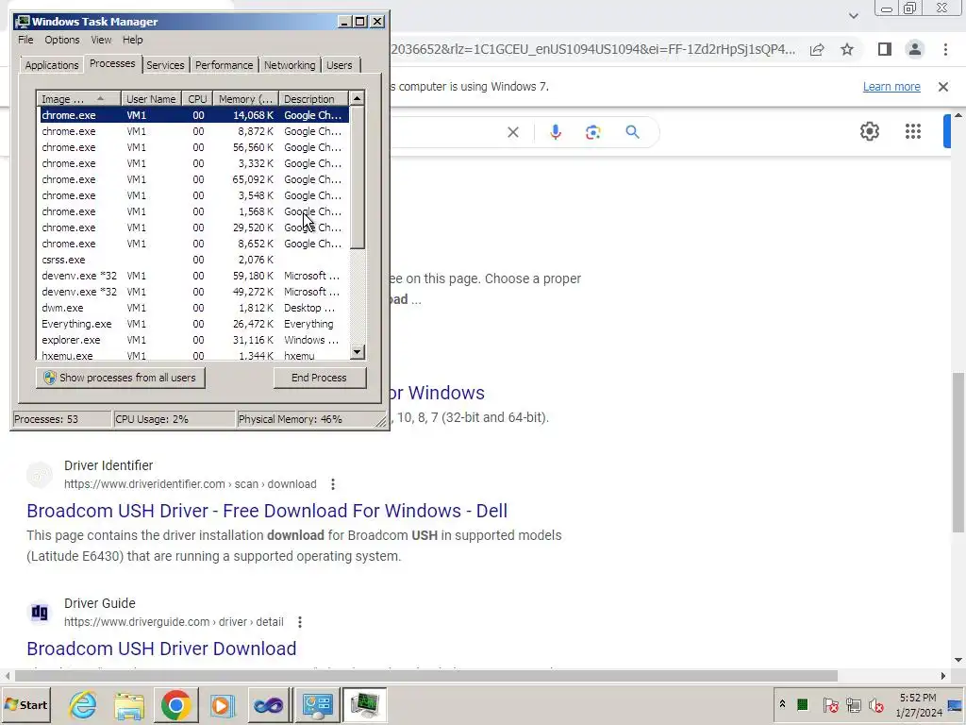The image size is (966, 725).
Task: Click the End Process button
Action: pos(319,378)
